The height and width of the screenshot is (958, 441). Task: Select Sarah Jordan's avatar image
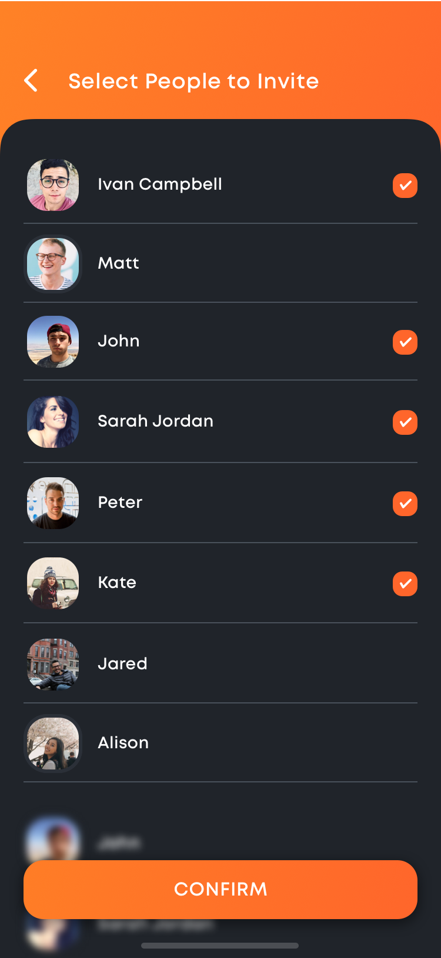coord(53,422)
